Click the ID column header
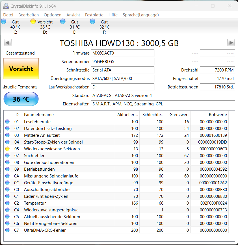238x245 pixels. point(16,114)
